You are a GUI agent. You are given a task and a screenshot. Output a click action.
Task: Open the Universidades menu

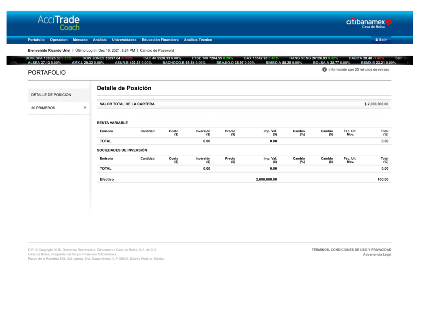(x=124, y=40)
